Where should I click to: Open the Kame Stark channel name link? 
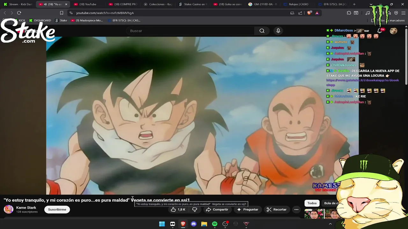point(26,208)
